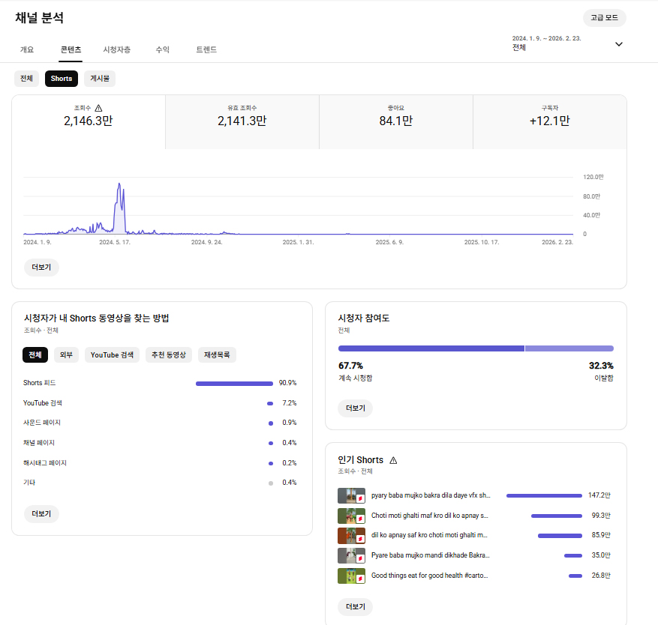The width and height of the screenshot is (658, 625).
Task: Filter traffic sources by YouTube 검색 chip
Action: (x=112, y=355)
